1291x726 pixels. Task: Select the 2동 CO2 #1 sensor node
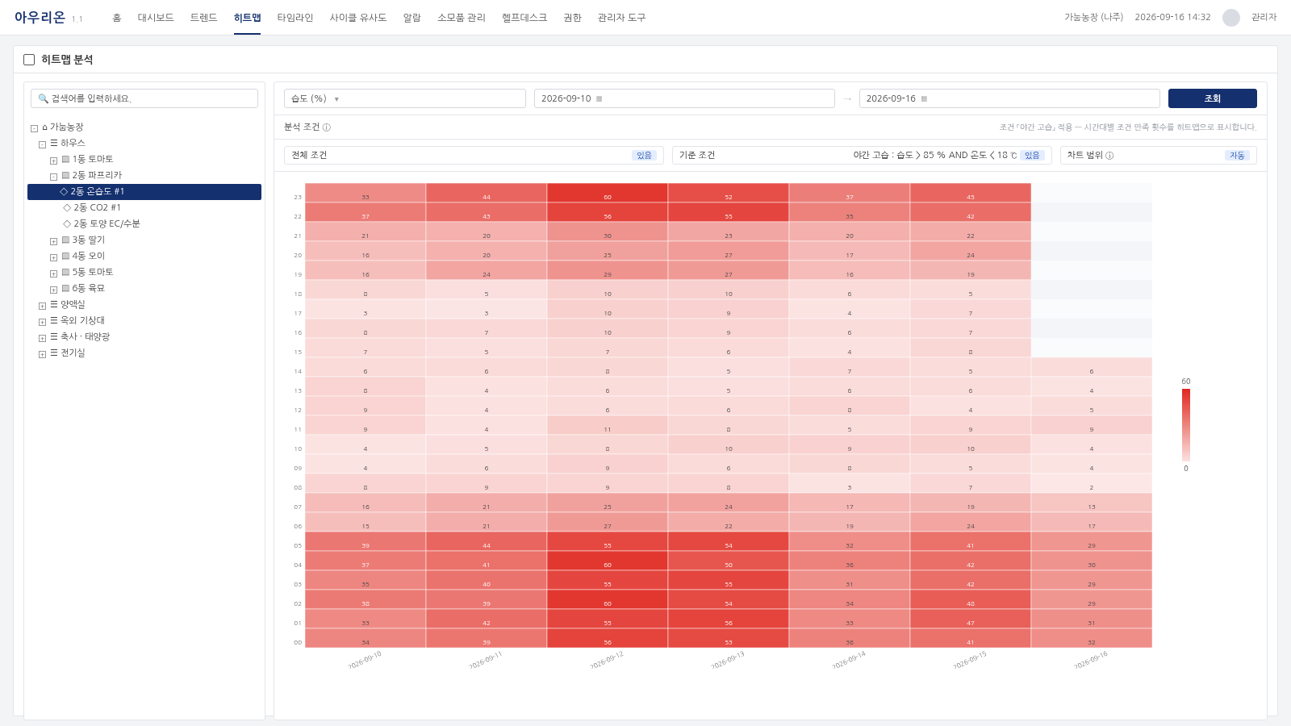pos(97,207)
